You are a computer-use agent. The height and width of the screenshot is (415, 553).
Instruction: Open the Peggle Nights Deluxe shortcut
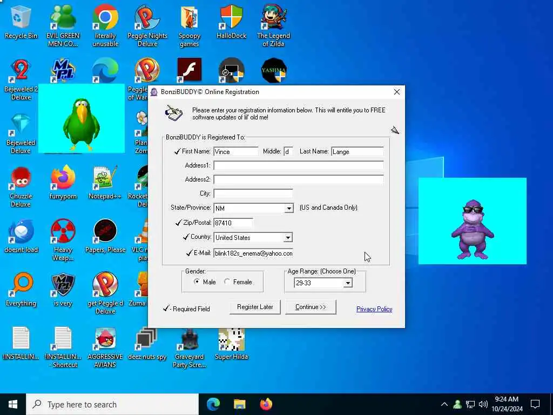point(147,25)
